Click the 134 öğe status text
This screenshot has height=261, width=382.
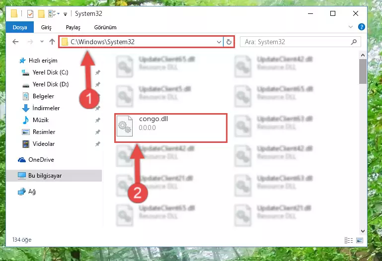click(x=22, y=240)
